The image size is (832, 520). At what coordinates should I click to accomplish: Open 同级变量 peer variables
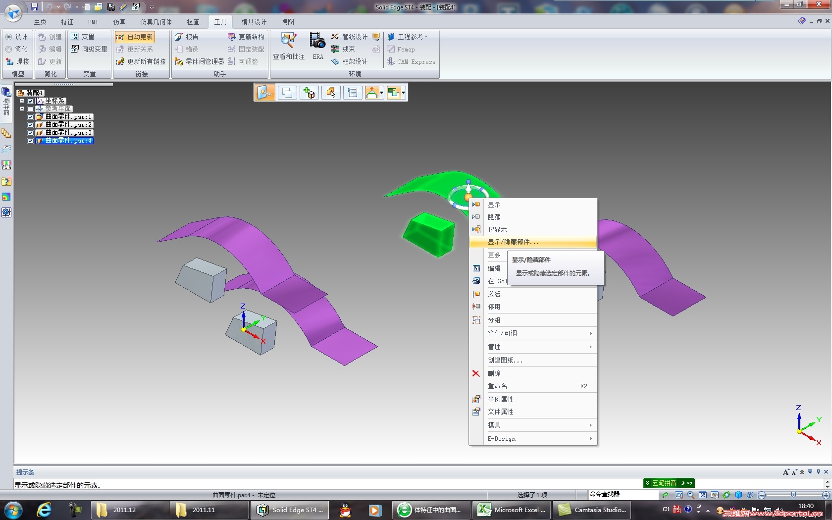(89, 49)
